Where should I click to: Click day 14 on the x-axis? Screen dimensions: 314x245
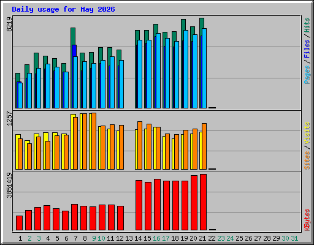click(138, 238)
